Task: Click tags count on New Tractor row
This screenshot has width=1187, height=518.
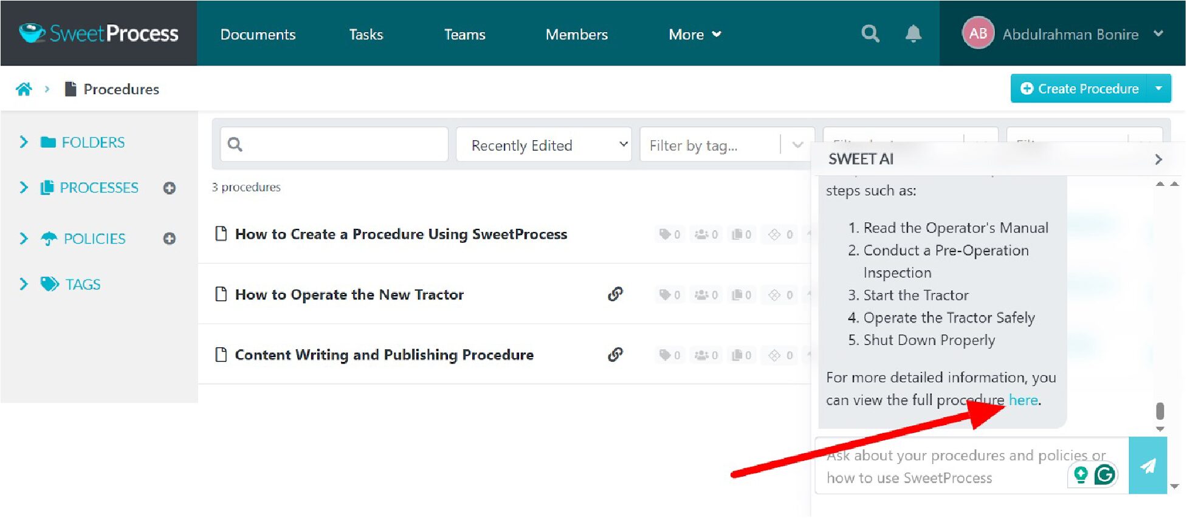Action: click(x=670, y=295)
